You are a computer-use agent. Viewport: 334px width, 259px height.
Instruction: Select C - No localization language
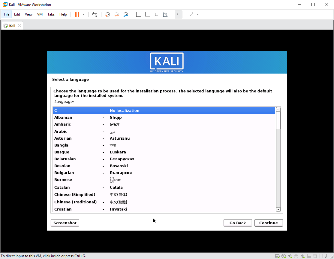pos(164,110)
